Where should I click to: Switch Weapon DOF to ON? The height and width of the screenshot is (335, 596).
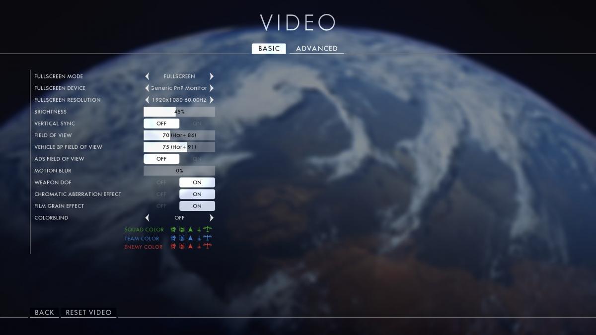197,183
